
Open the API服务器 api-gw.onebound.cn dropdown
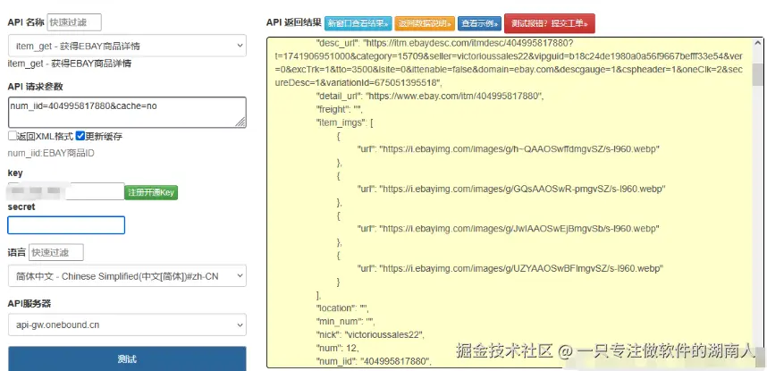pyautogui.click(x=127, y=325)
